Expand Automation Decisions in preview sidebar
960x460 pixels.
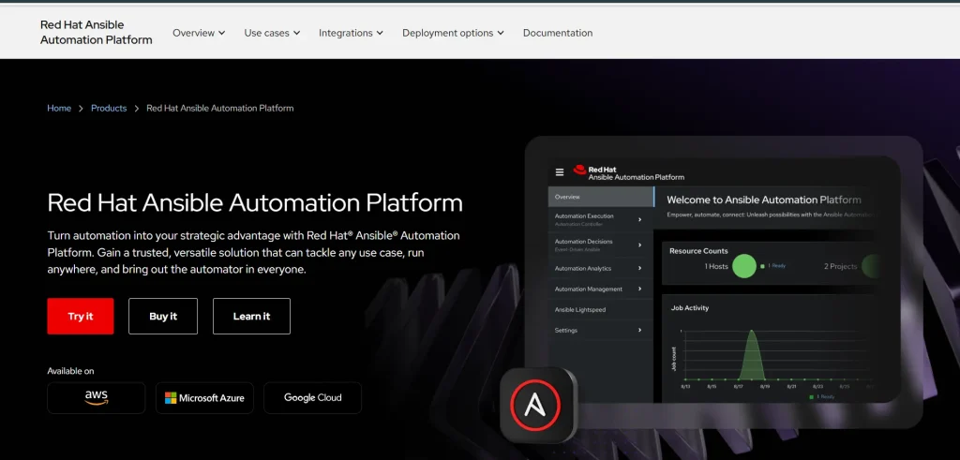click(601, 245)
